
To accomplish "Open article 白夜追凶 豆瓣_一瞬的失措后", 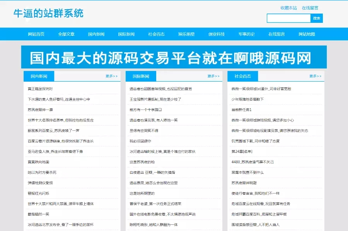I will coord(152,172).
